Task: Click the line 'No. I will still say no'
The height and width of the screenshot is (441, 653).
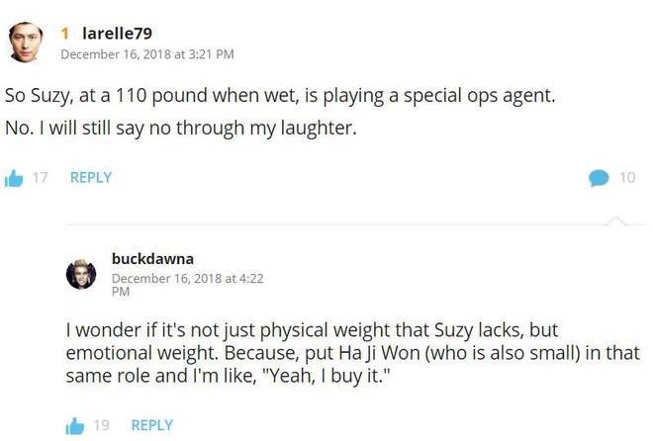Action: coord(181,128)
